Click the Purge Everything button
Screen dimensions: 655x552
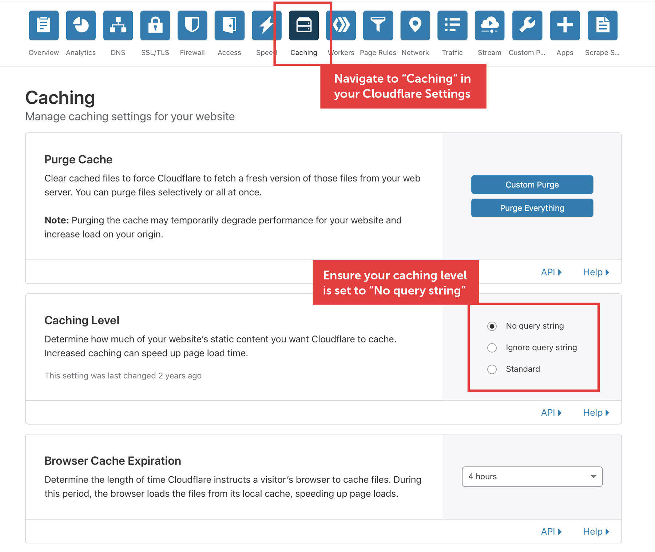[532, 208]
